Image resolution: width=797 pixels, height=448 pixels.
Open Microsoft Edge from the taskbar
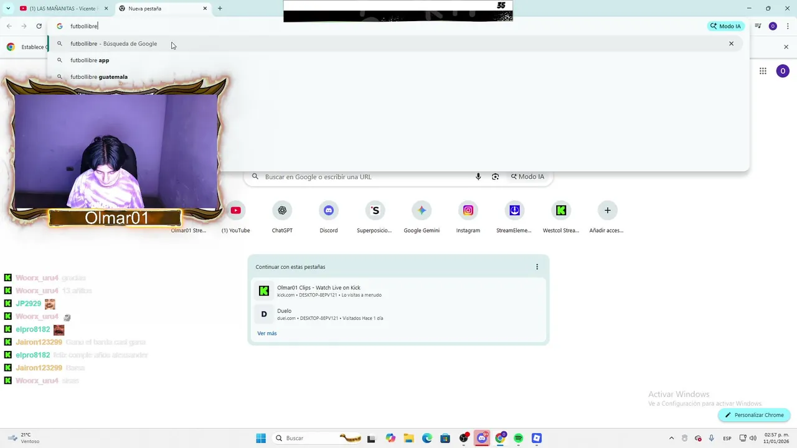click(427, 438)
